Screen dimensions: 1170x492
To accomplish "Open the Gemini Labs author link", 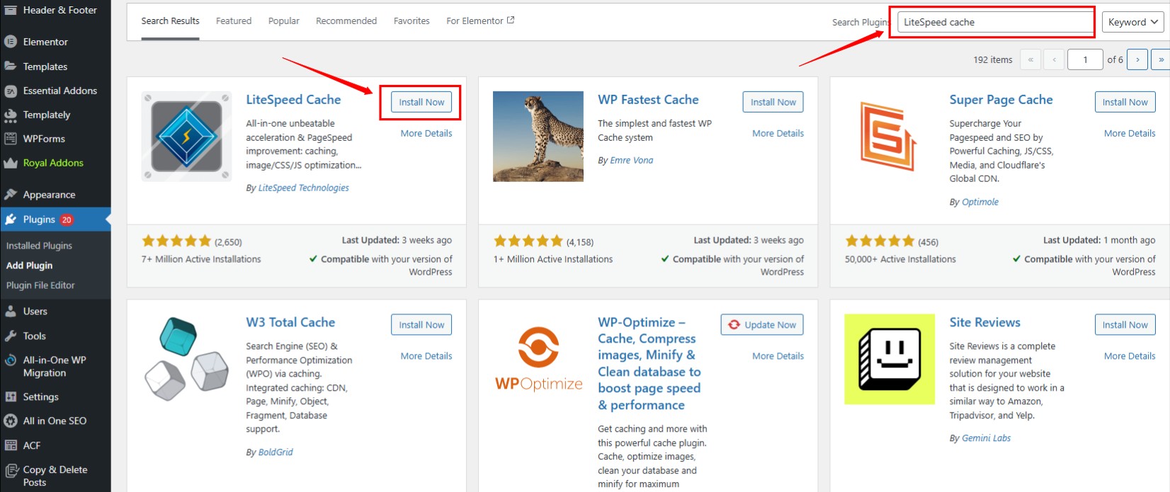I will point(986,439).
